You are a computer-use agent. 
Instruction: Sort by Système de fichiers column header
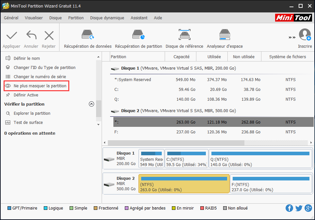(x=288, y=57)
